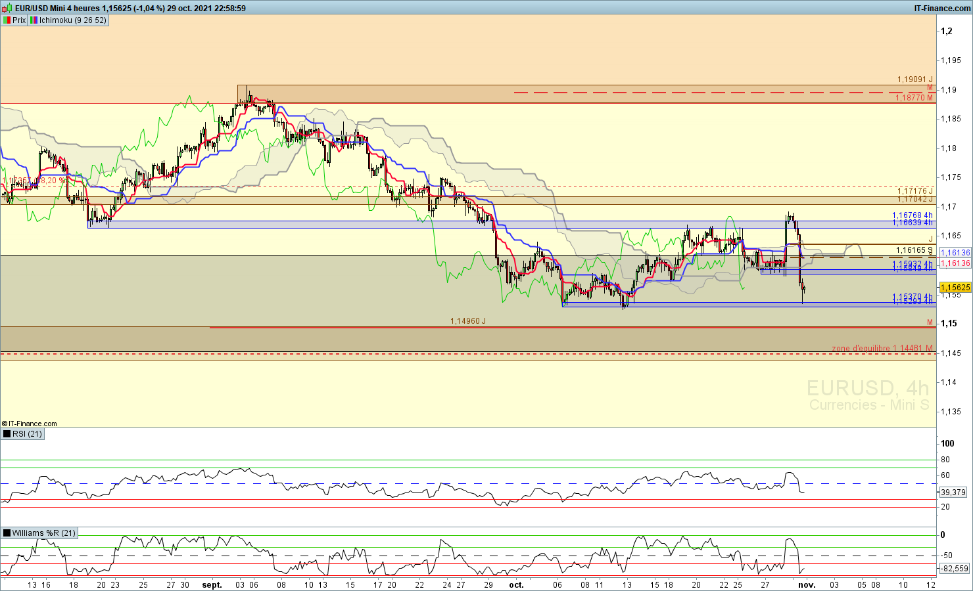Click the candlestick icon in the title bar
The image size is (973, 591).
7,8
